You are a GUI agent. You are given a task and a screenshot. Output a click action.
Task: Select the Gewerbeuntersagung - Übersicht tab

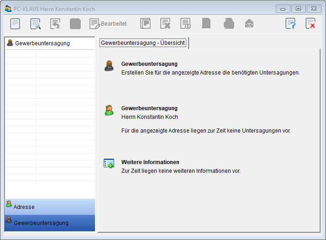pyautogui.click(x=143, y=43)
